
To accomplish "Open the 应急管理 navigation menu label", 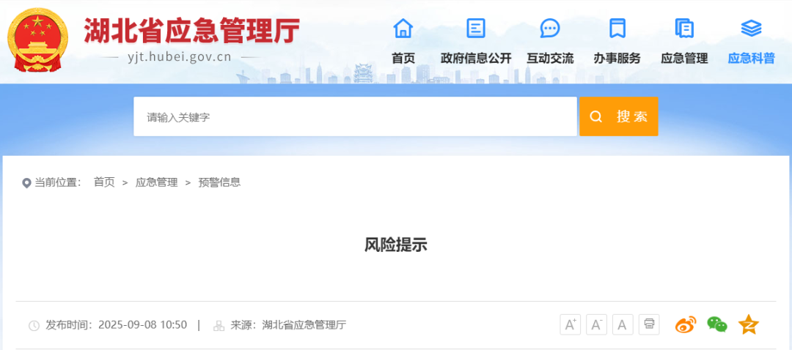I will point(684,59).
